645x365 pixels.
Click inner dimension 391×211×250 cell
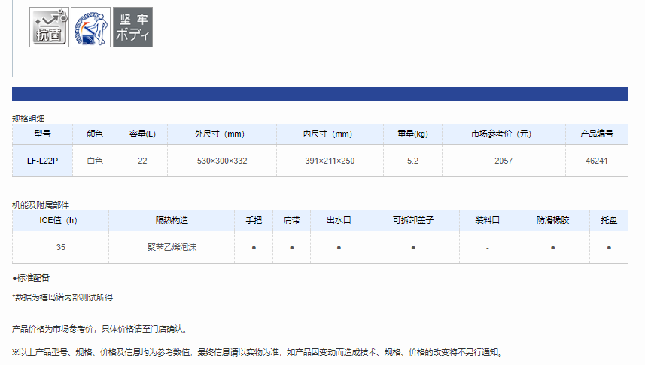click(330, 161)
